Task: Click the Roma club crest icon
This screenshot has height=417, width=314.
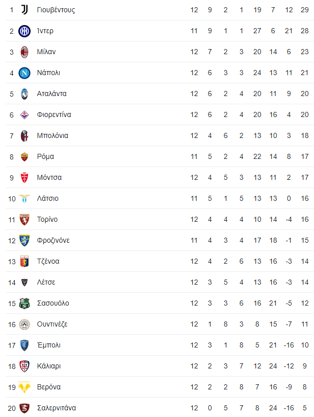Action: coord(24,157)
